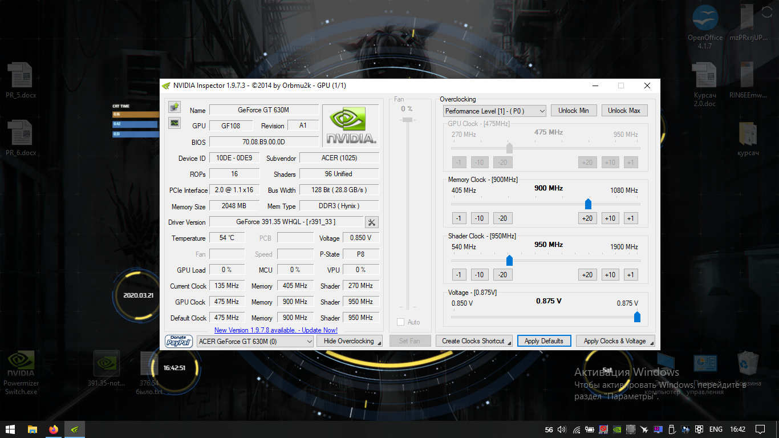
Task: Open the Курсач 2.0.doc desktop file
Action: pyautogui.click(x=705, y=84)
